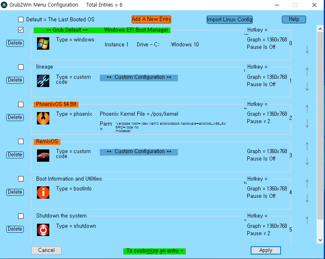Move the Shutdown the system entry up
Viewport: 325px width, 259px height.
click(x=307, y=220)
